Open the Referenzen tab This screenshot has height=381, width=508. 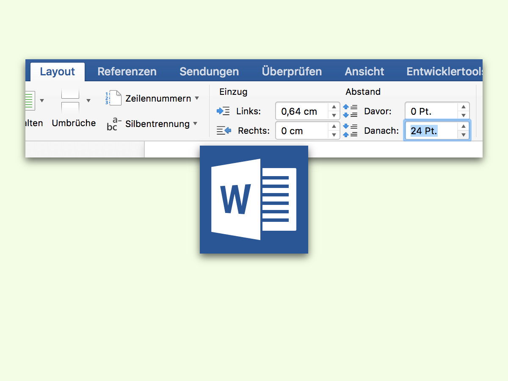(127, 72)
